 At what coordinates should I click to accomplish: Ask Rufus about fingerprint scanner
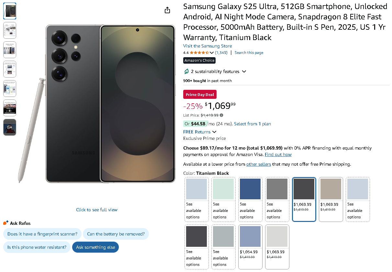[x=42, y=234]
